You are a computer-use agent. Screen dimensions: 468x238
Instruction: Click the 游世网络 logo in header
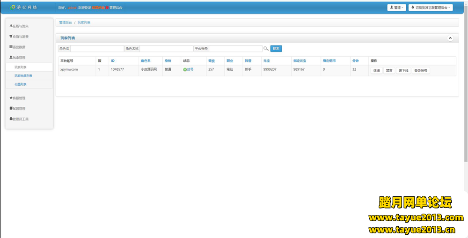click(x=23, y=7)
